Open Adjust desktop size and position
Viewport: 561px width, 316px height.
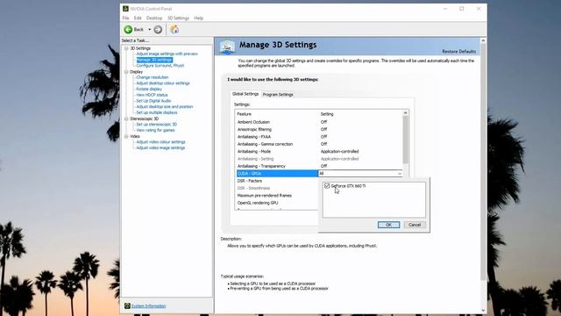click(165, 107)
